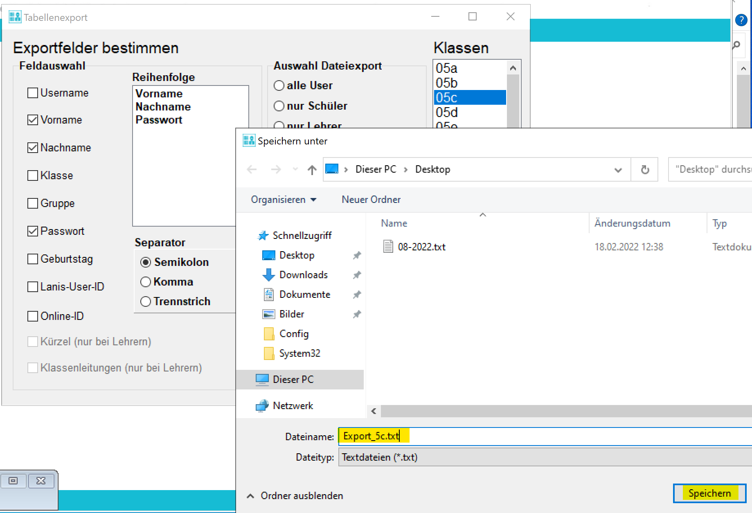752x513 pixels.
Task: Click the Desktop breadcrumb in address bar
Action: [x=432, y=169]
